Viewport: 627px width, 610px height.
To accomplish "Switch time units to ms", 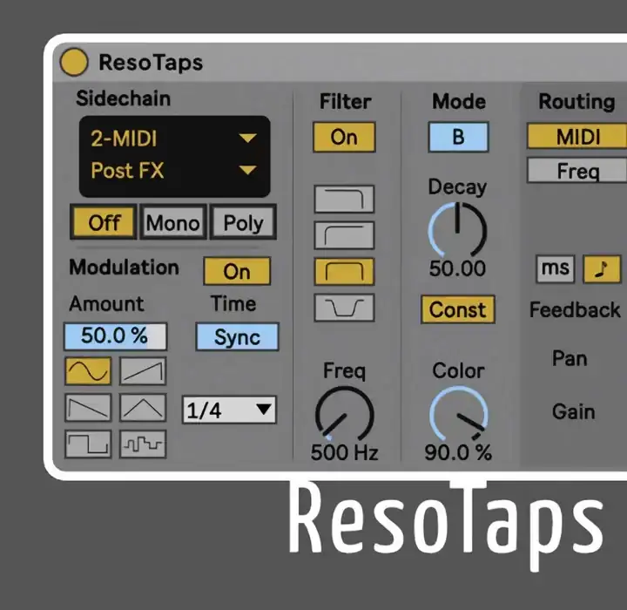I will 556,268.
